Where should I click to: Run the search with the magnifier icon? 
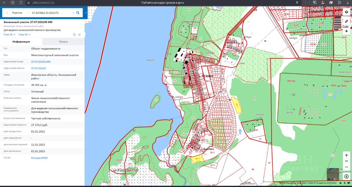tap(78, 13)
